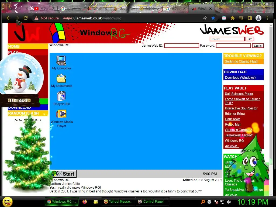
Task: Click the page scrollbar down arrow
Action: click(x=271, y=195)
